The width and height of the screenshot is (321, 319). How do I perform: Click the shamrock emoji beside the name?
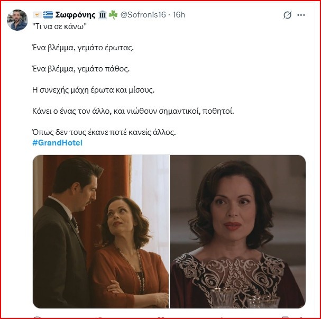pos(113,15)
